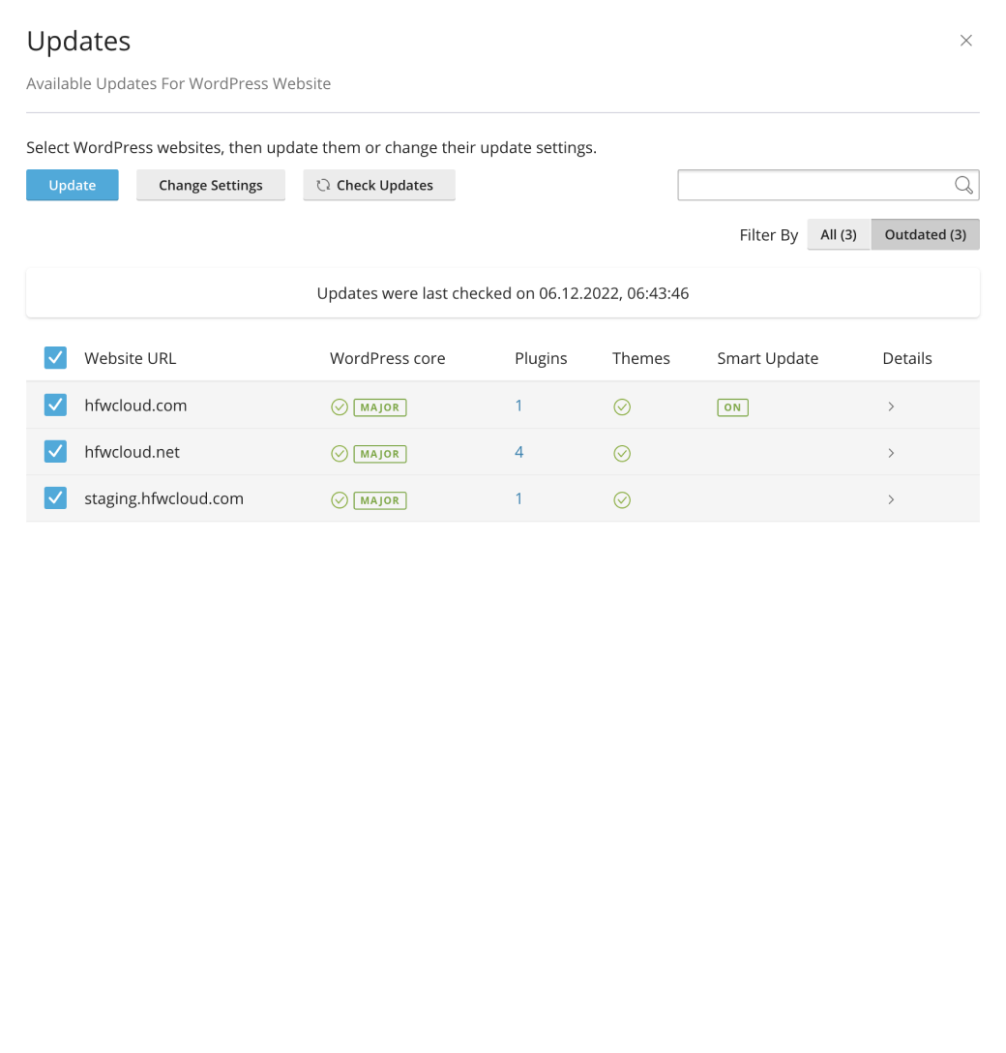Open the 4 plugin updates for hfwcloud.net
Image resolution: width=1006 pixels, height=1053 pixels.
(518, 452)
